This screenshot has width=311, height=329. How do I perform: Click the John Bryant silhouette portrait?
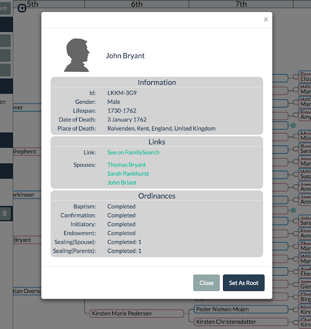pyautogui.click(x=77, y=55)
